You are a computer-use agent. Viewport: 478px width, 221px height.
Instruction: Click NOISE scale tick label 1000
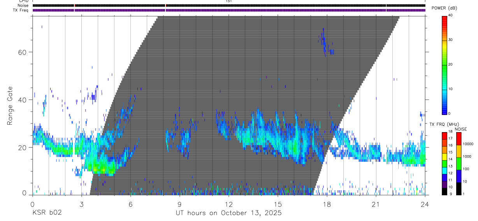[467, 156]
